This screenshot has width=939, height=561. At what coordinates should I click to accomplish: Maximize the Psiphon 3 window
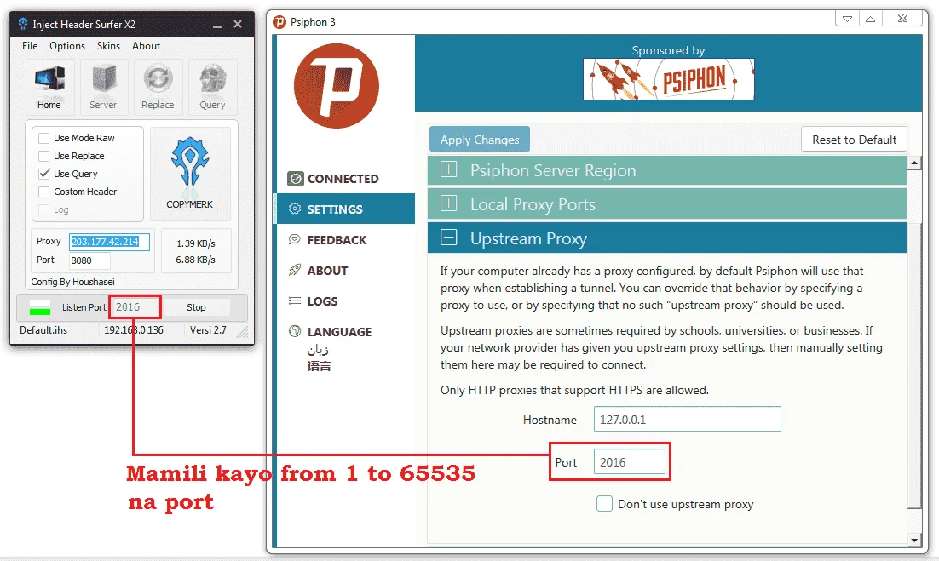pyautogui.click(x=870, y=19)
